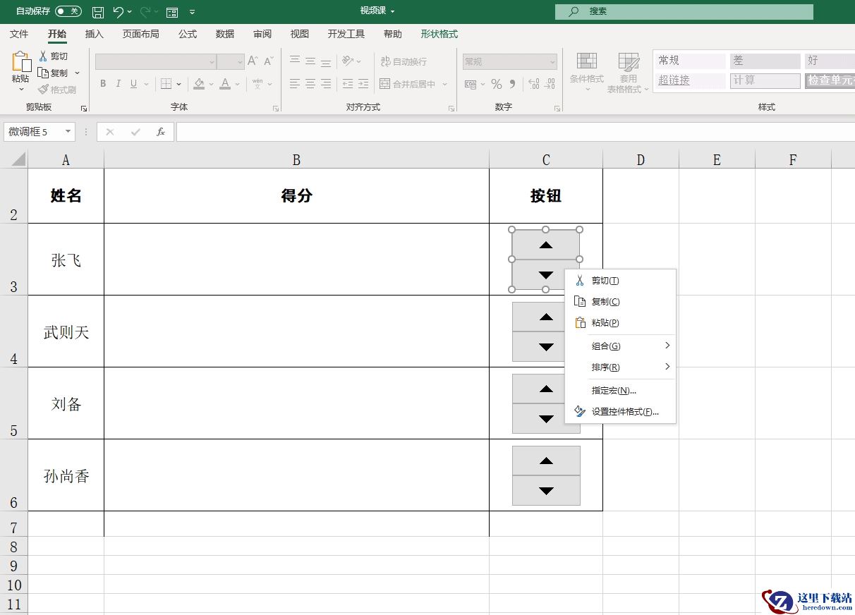Open the font size combo box
Image resolution: width=855 pixels, height=615 pixels.
pos(231,62)
